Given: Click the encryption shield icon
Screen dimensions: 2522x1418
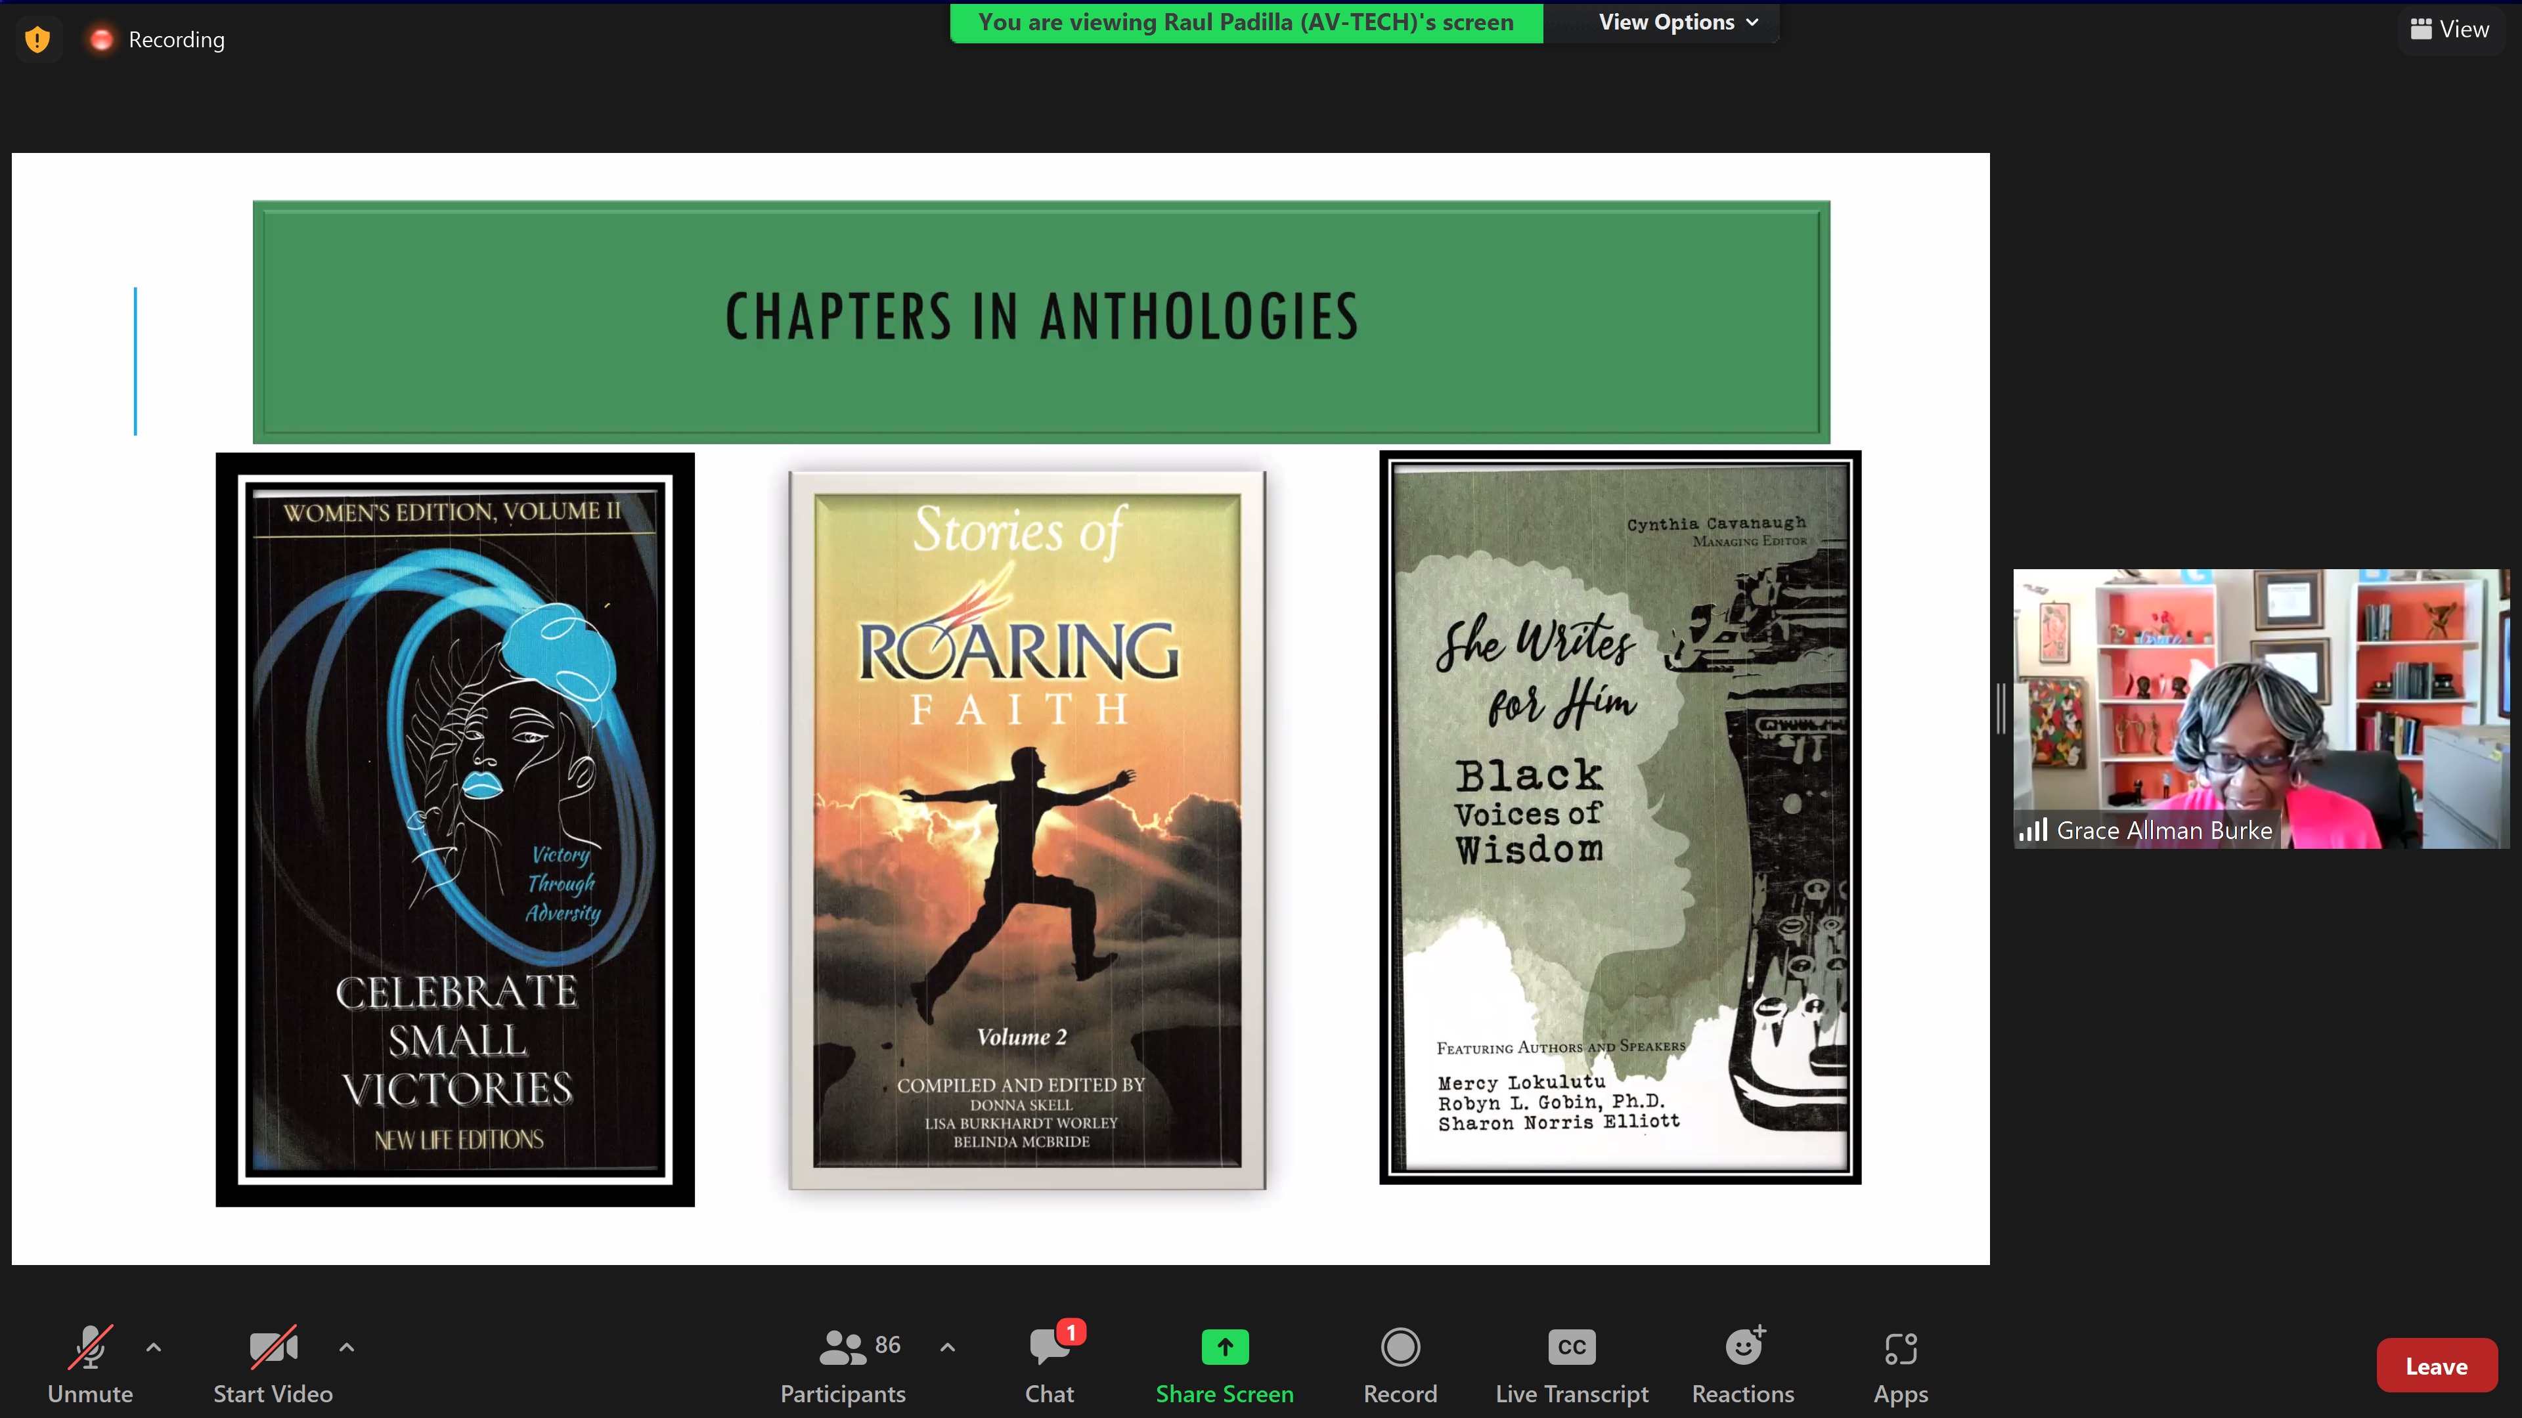Looking at the screenshot, I should click(x=37, y=39).
